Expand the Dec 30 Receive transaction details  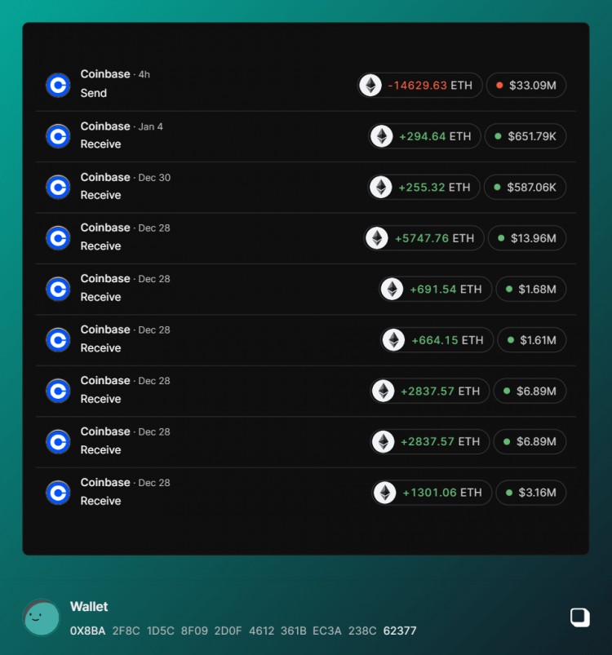[245, 187]
